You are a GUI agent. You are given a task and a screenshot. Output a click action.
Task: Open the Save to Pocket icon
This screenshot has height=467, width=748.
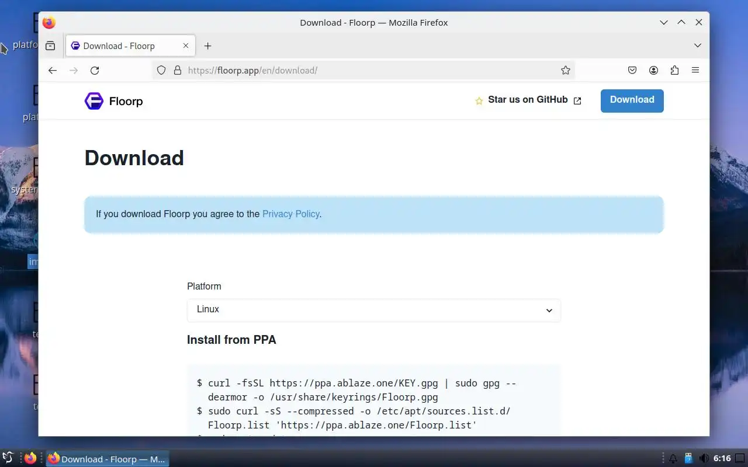pyautogui.click(x=632, y=70)
